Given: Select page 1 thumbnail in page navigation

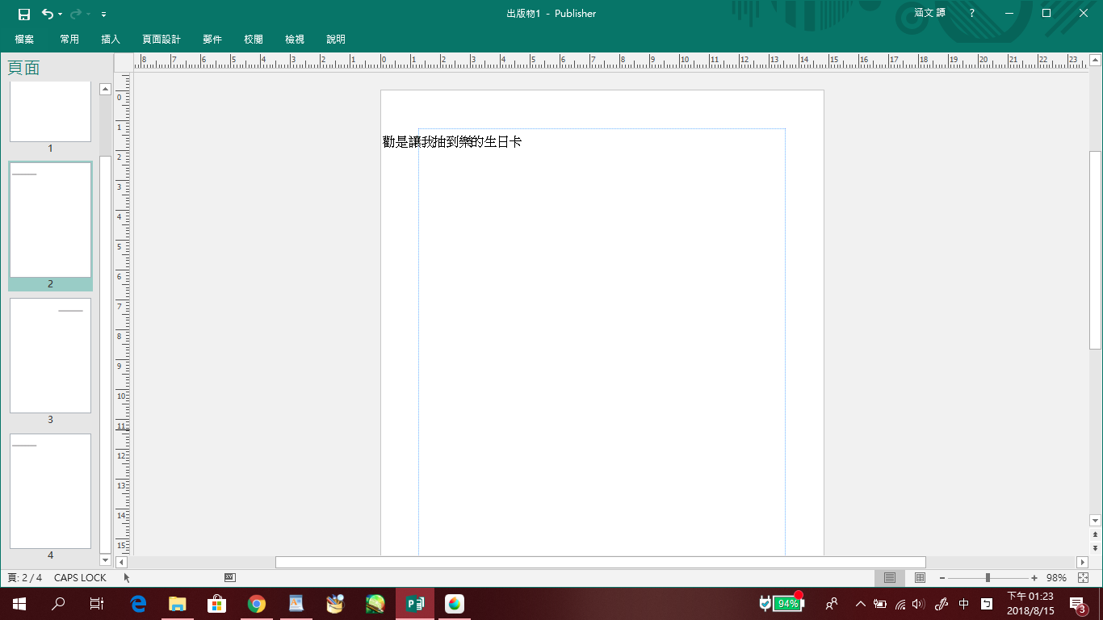Looking at the screenshot, I should (50, 111).
